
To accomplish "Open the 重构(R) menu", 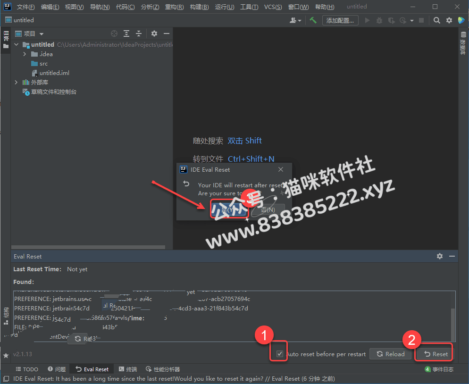I will point(175,7).
